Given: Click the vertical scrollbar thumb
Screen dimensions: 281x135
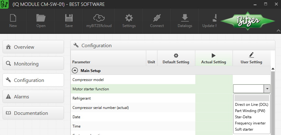Looking at the screenshot, I should point(273,103).
